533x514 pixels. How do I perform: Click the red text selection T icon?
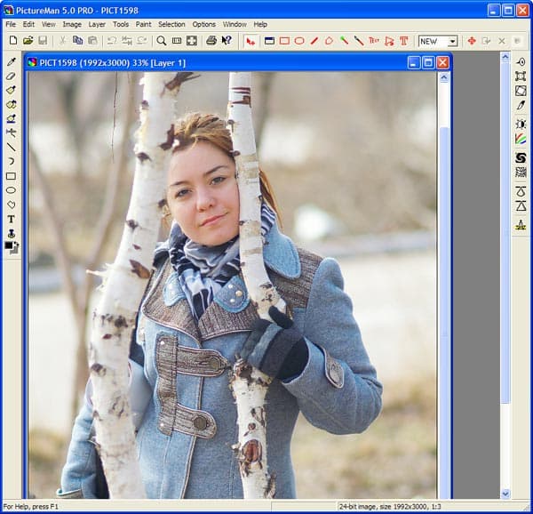coord(404,41)
